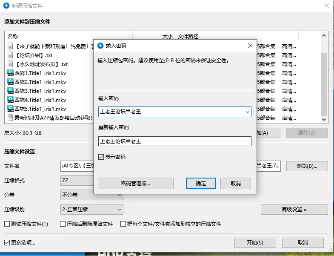Click the 浏览(B)... button

tap(307, 166)
